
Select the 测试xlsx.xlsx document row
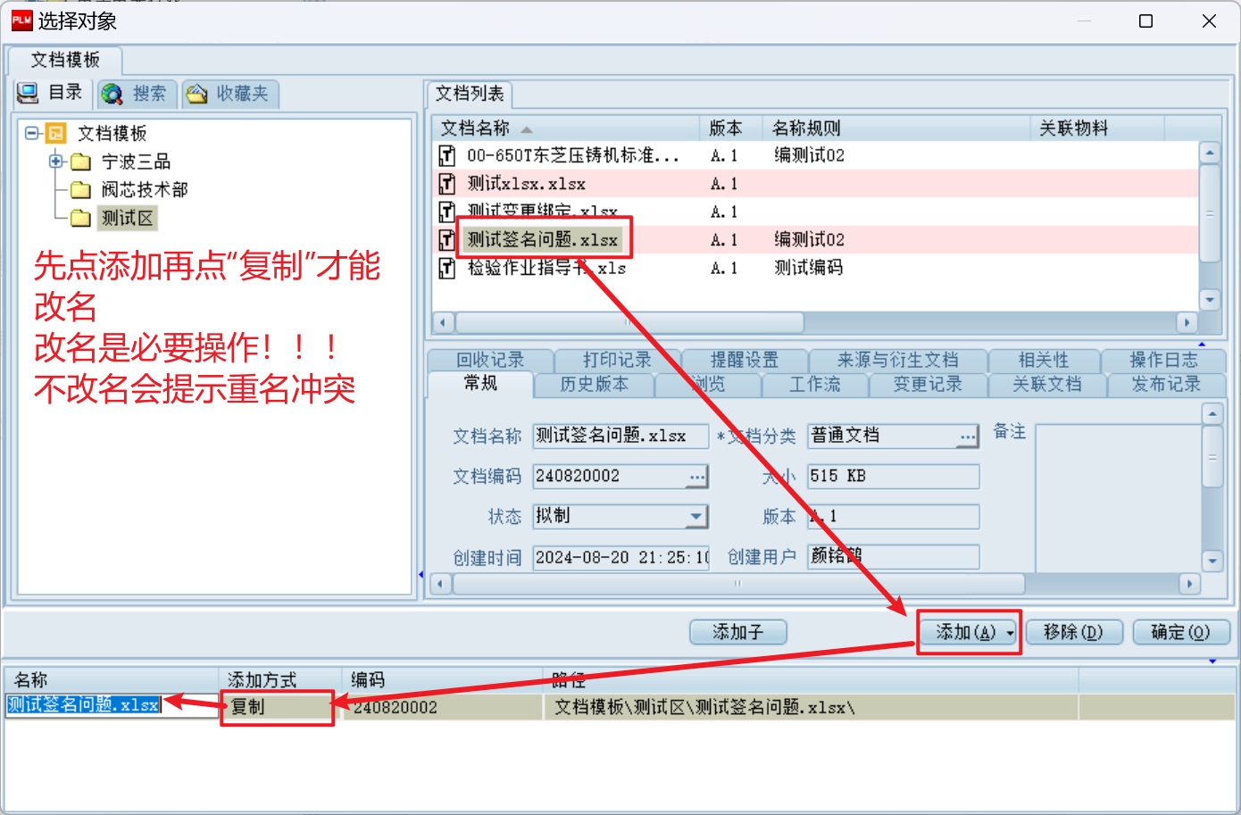point(814,184)
